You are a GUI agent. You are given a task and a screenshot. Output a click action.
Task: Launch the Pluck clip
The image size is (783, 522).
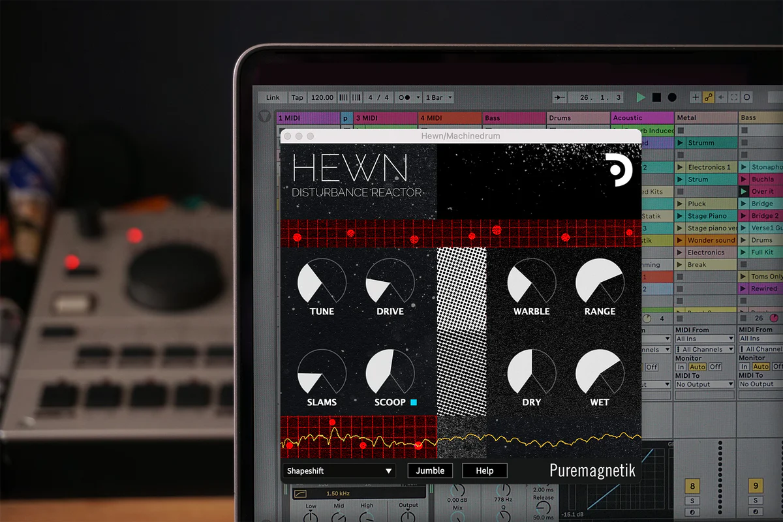pyautogui.click(x=680, y=204)
